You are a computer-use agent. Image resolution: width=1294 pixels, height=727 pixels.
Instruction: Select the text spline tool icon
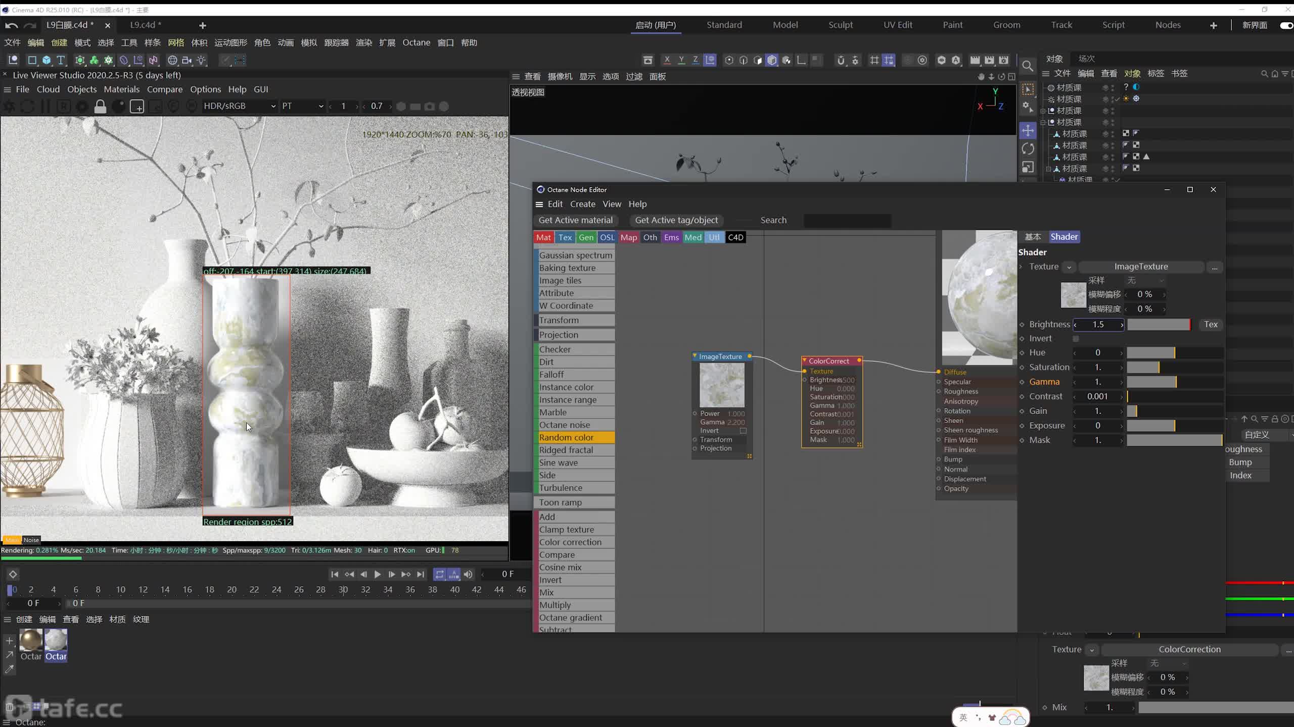click(61, 60)
